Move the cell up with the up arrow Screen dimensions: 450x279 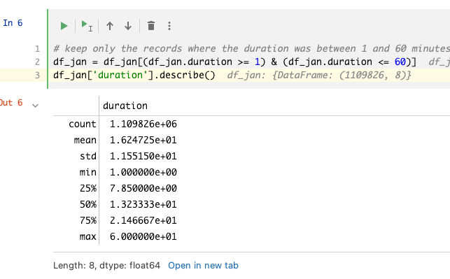(110, 26)
